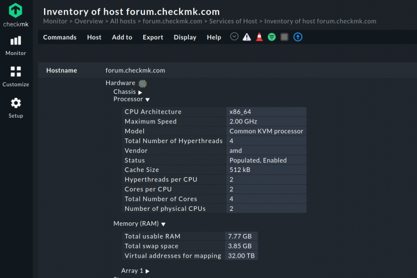
Task: Open the Display menu
Action: tap(185, 37)
